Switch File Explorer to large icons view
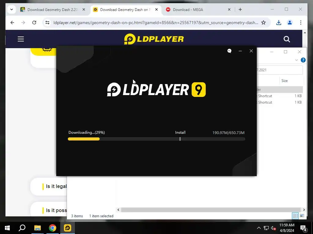This screenshot has height=234, width=313. (x=302, y=216)
